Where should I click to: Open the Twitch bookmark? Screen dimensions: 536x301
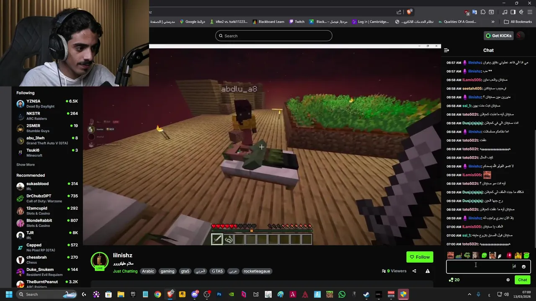point(297,22)
